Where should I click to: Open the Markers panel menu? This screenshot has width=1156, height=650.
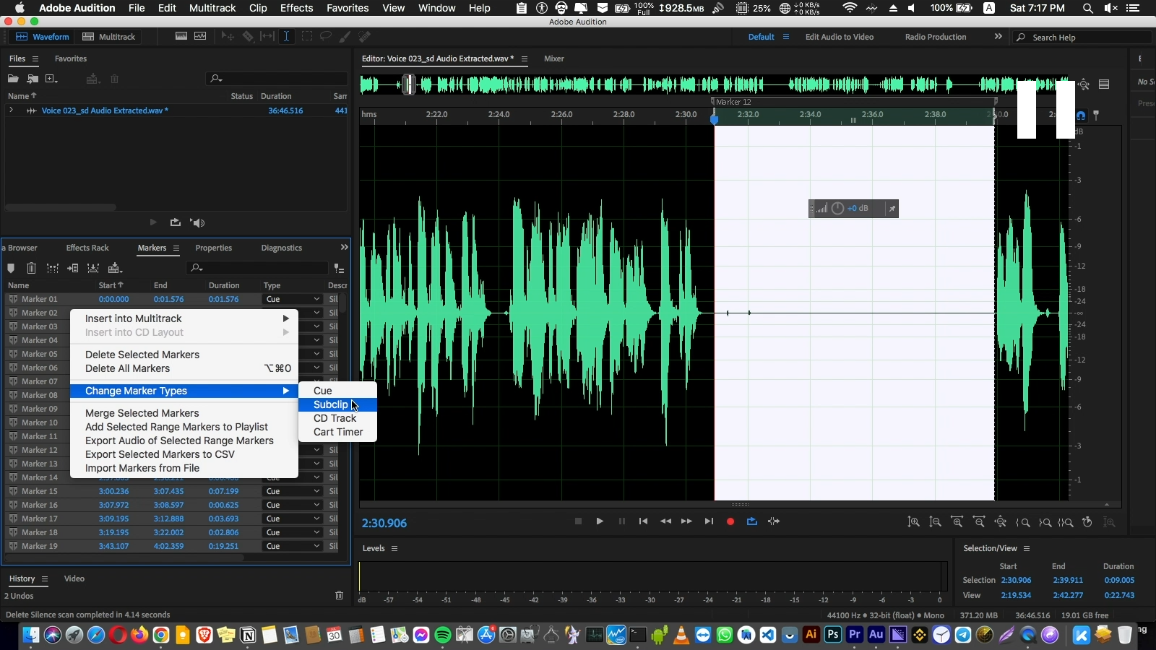pos(176,248)
